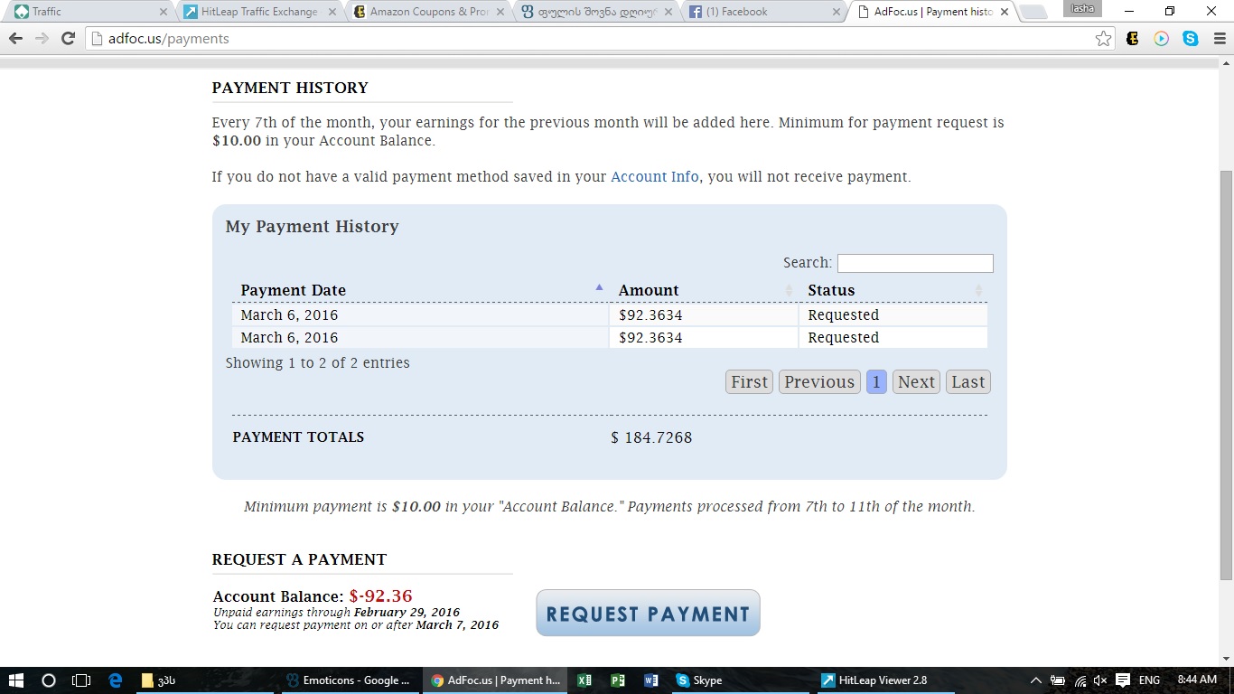1234x694 pixels.
Task: Click the page vertical scrollbar
Action: point(1226,375)
